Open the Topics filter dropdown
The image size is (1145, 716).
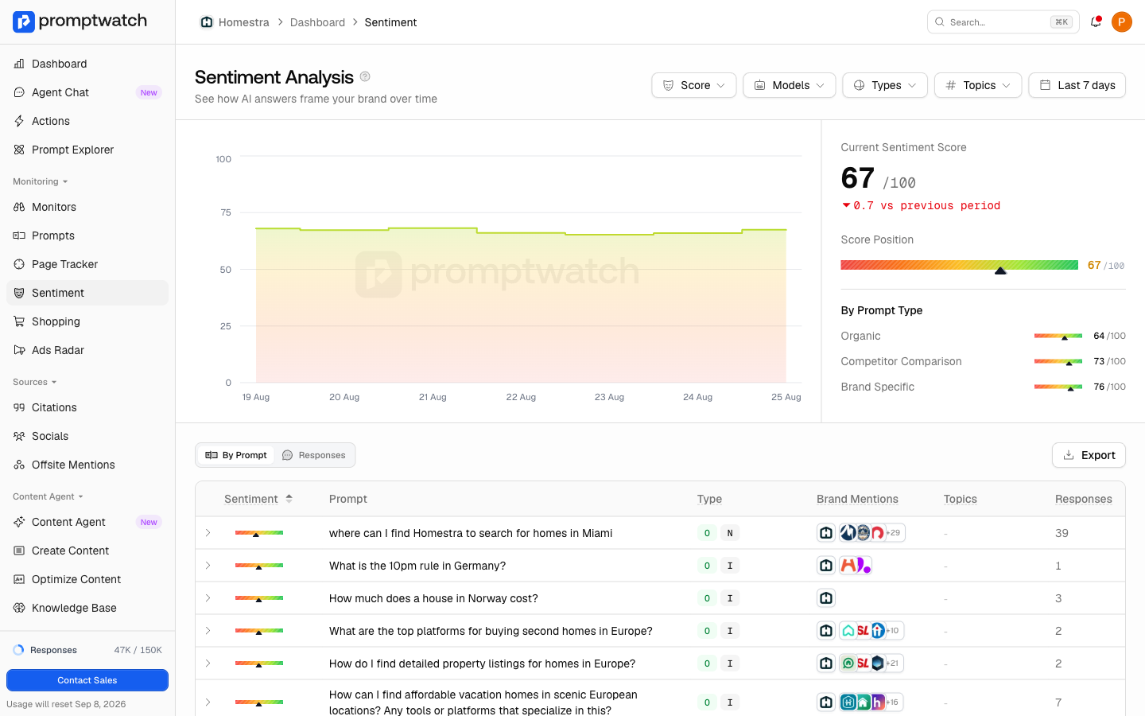pyautogui.click(x=978, y=85)
